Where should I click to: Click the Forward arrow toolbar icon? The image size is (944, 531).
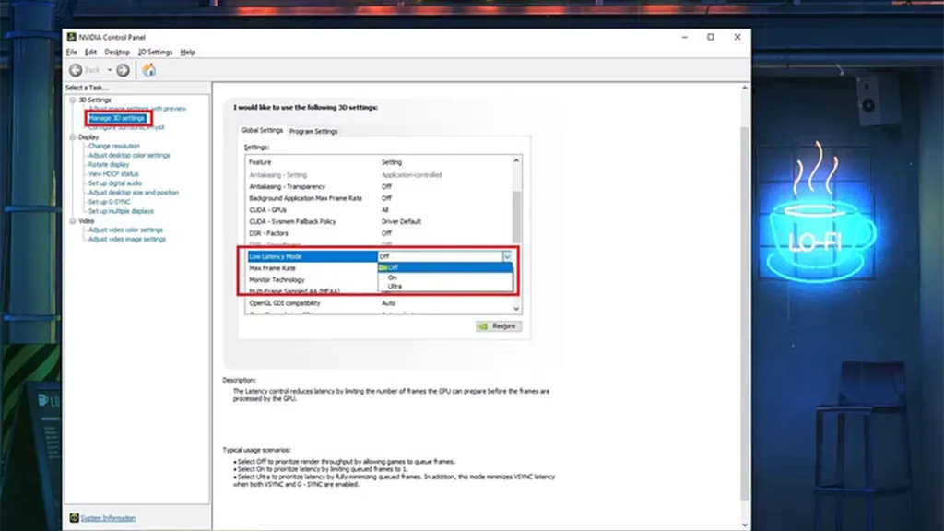coord(123,70)
